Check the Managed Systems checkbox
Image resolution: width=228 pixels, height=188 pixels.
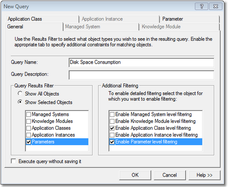[x=28, y=114]
